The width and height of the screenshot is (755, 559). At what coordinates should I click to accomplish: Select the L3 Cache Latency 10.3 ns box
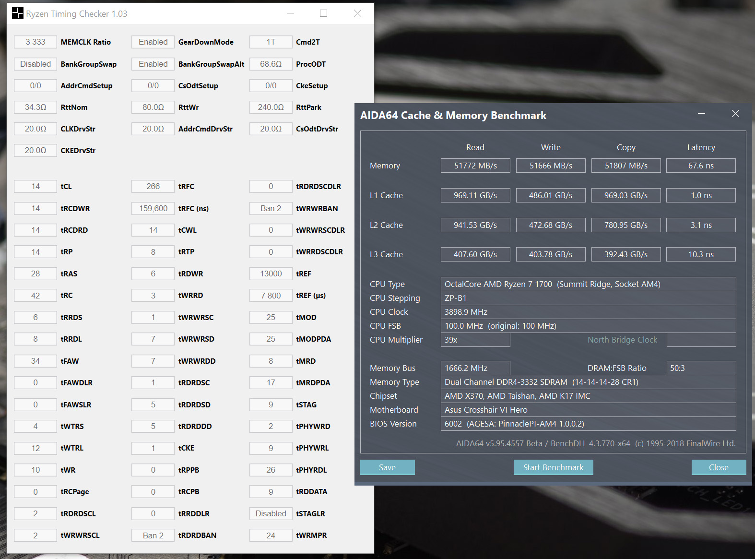click(701, 254)
